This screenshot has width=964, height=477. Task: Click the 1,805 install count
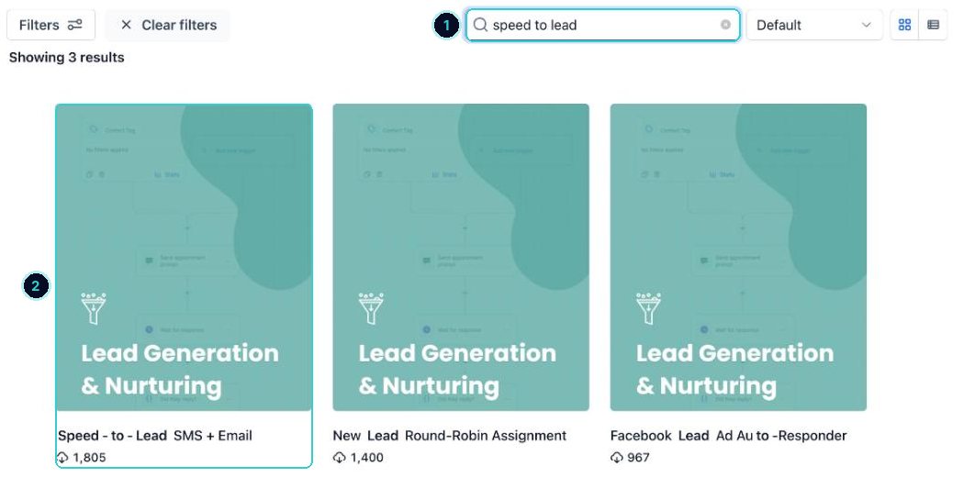(89, 458)
